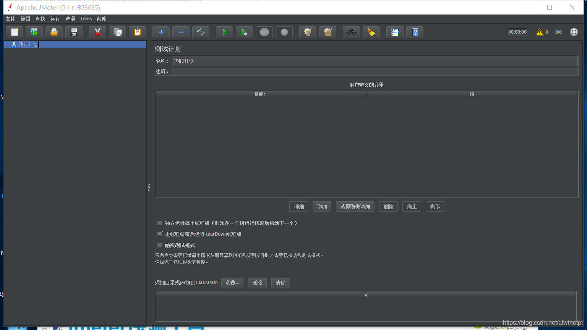Save the test plan with the floppy disk icon
This screenshot has width=587, height=330.
[x=74, y=32]
